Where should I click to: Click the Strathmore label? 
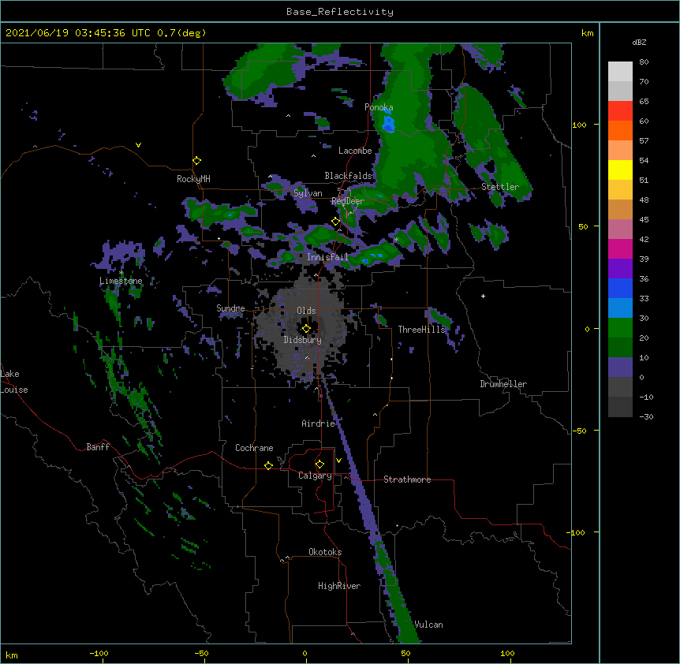[x=407, y=479]
